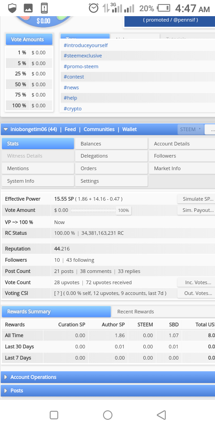Open the Delegations tab
This screenshot has width=215, height=431.
(x=111, y=156)
